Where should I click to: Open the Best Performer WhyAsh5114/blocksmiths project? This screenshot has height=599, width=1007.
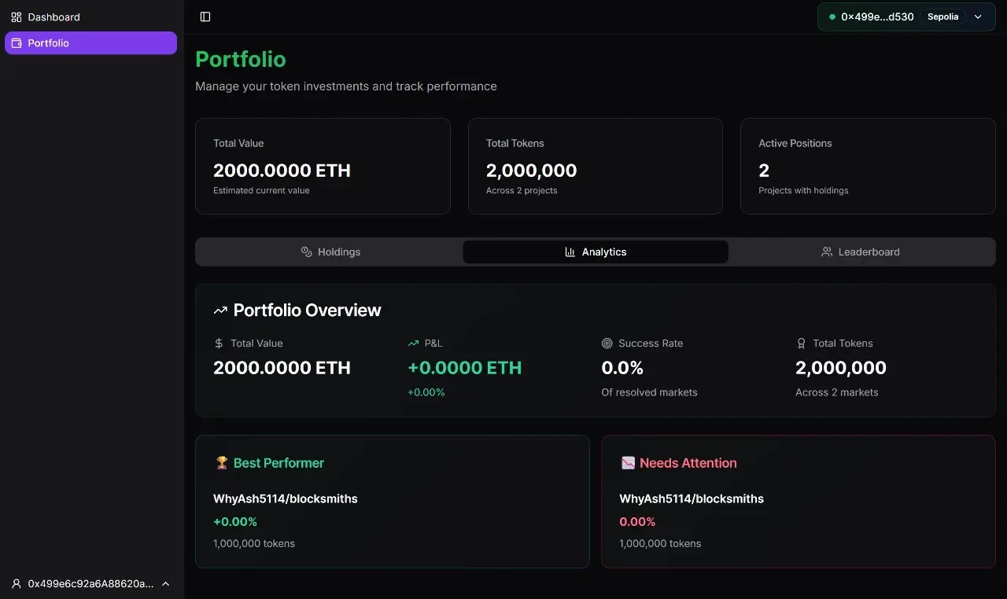(x=286, y=498)
